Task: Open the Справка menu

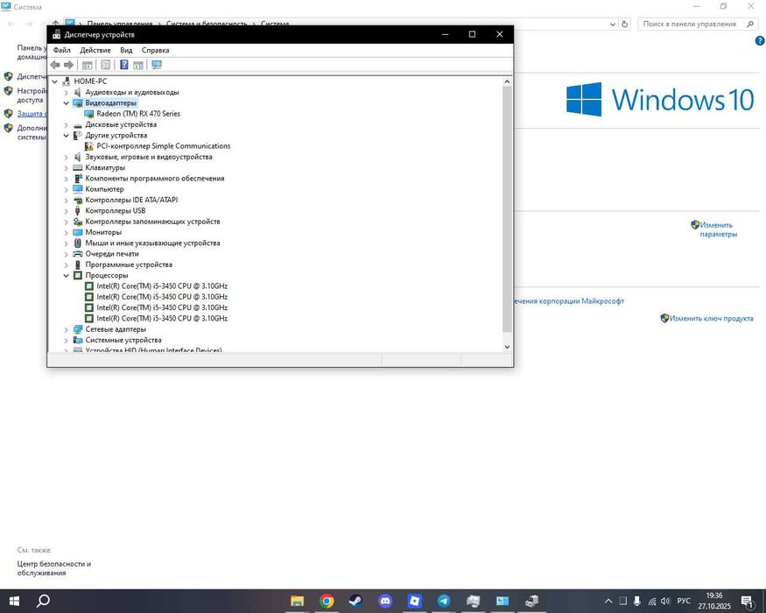Action: click(155, 50)
